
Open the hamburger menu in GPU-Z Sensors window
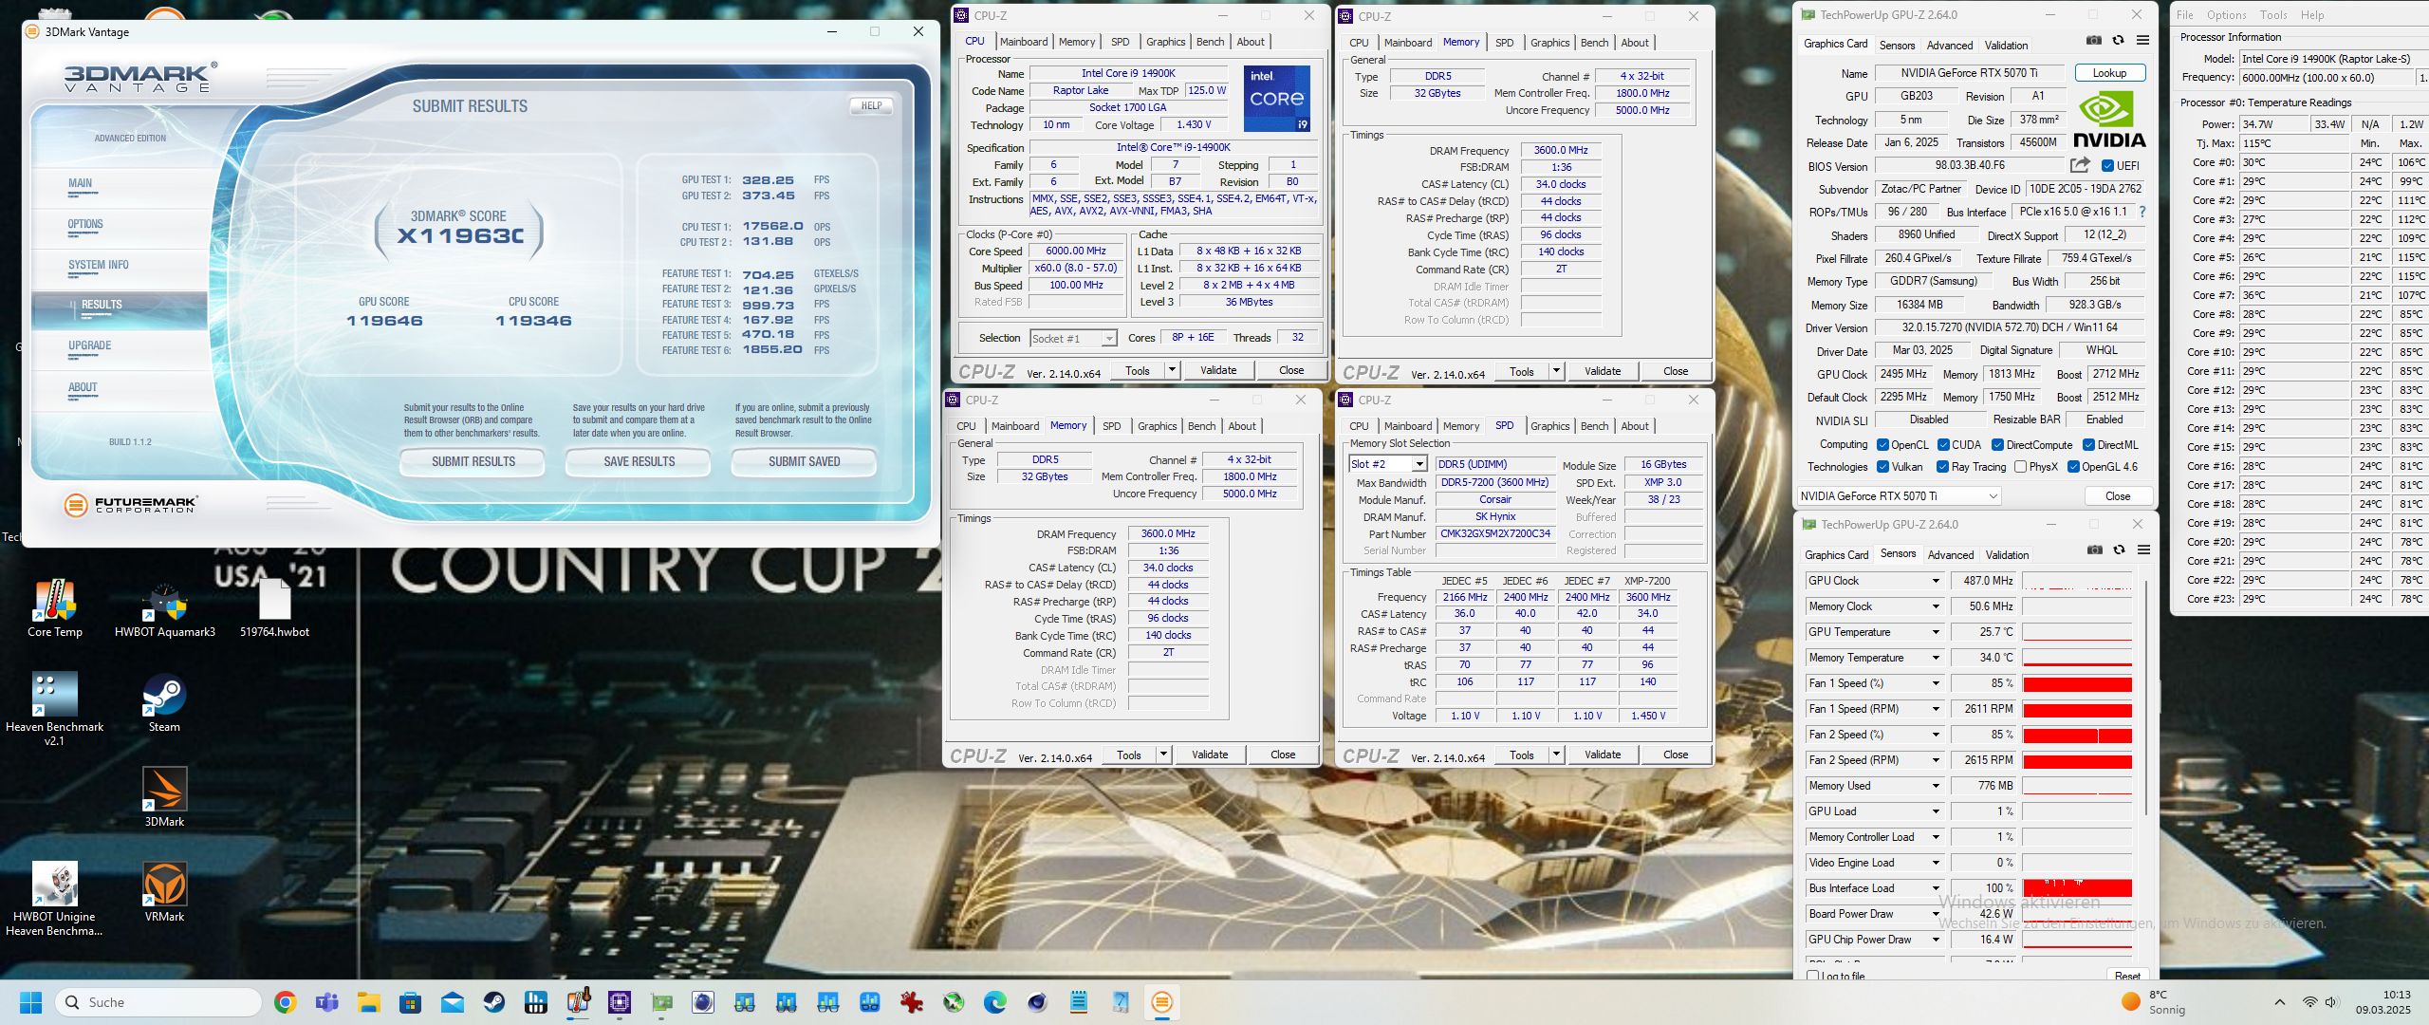2143,550
